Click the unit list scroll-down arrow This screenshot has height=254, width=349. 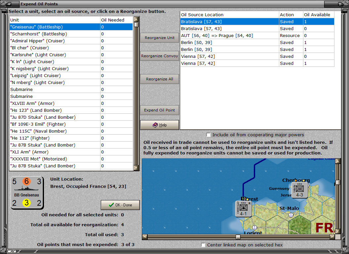pyautogui.click(x=136, y=168)
